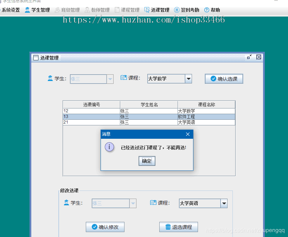
Task: Expand the 张三 student combo box arrow
Action: (x=110, y=79)
